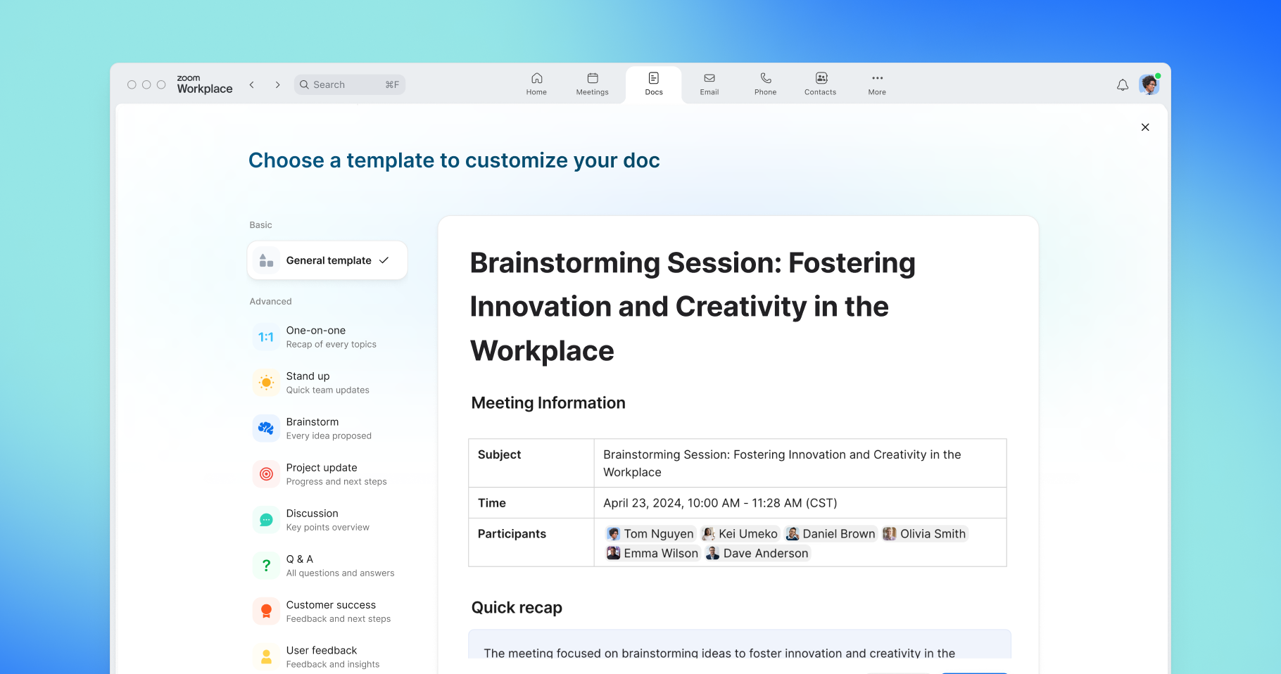
Task: Select the Q & A template icon
Action: pos(265,565)
